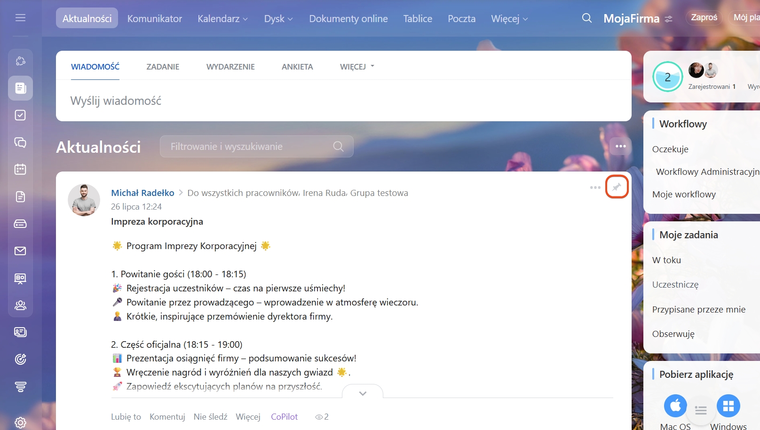Toggle 'Nie śledź' on the post
This screenshot has width=760, height=430.
210,417
